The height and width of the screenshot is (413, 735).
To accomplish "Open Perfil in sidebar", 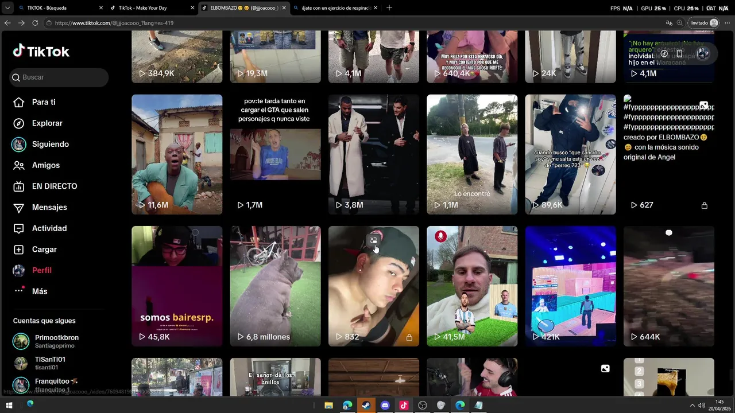I will (42, 270).
